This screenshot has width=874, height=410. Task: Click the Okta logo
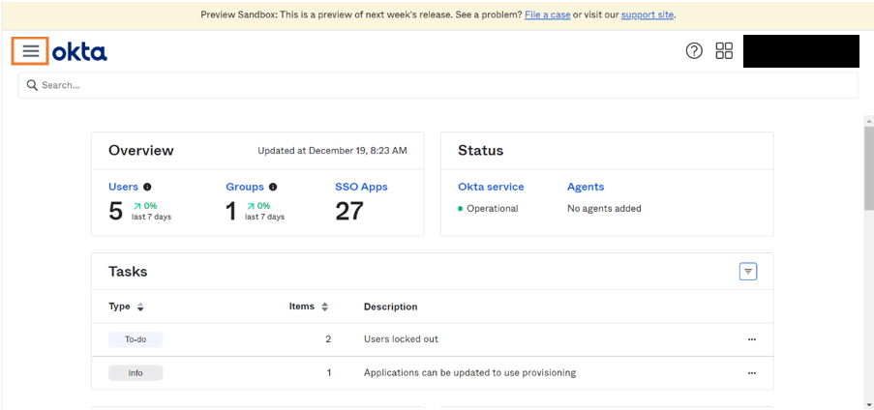click(x=80, y=51)
